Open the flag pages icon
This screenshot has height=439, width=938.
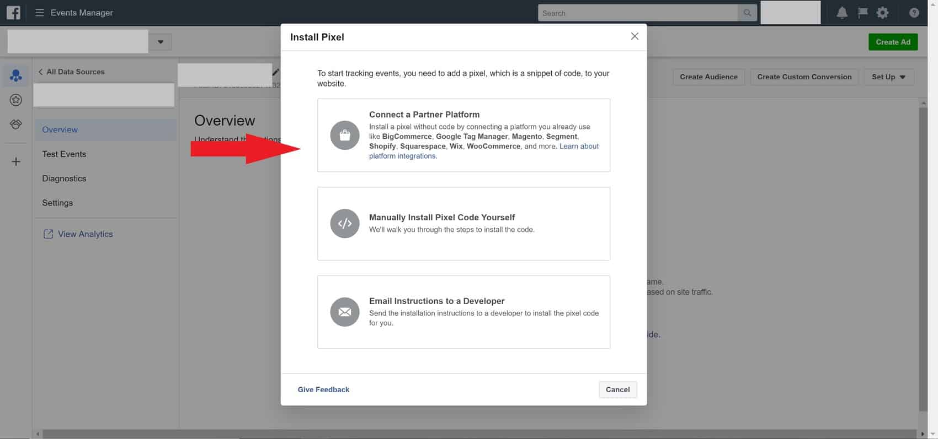point(862,13)
